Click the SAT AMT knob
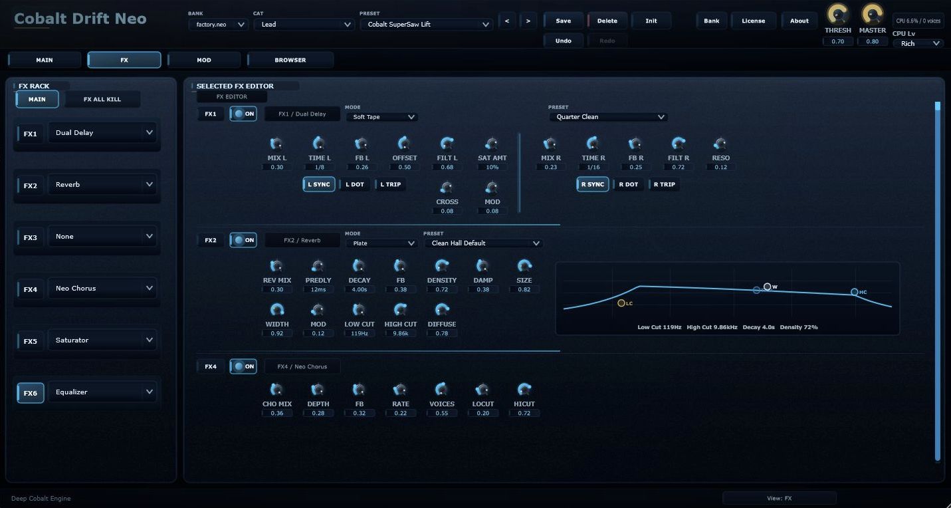This screenshot has height=508, width=951. (492, 144)
